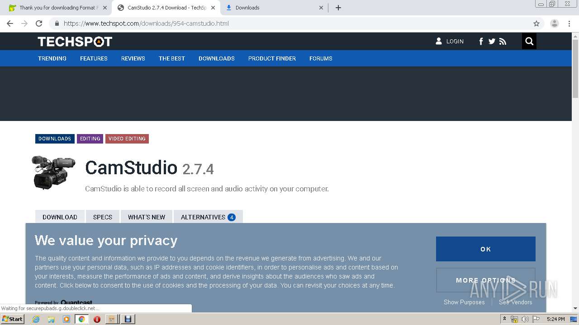This screenshot has width=579, height=325.
Task: Go back with the browser back arrow
Action: (x=10, y=23)
